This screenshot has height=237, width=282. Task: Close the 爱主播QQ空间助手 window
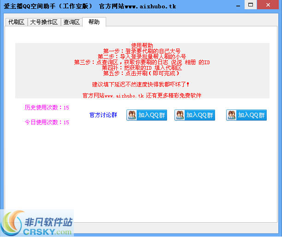pyautogui.click(x=268, y=5)
